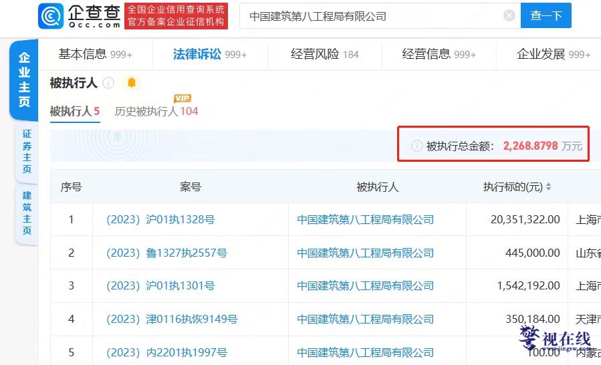Click the 案号 column header
Screen dimensions: 601x365
(191, 187)
